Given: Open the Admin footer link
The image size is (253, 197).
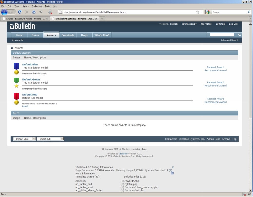Looking at the screenshot, I should pos(210,139).
